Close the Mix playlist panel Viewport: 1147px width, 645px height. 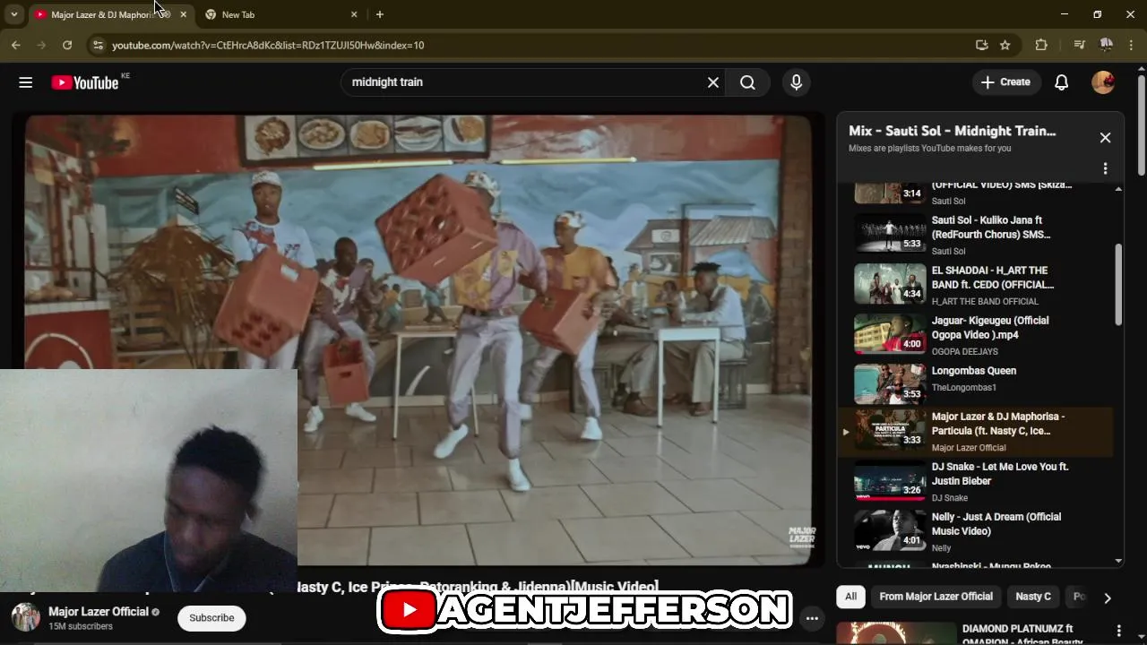(1105, 138)
